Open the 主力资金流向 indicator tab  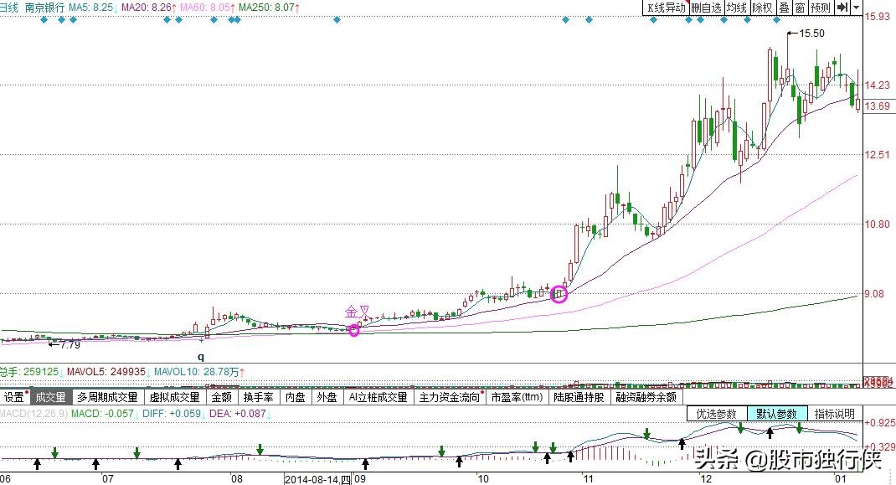(448, 398)
